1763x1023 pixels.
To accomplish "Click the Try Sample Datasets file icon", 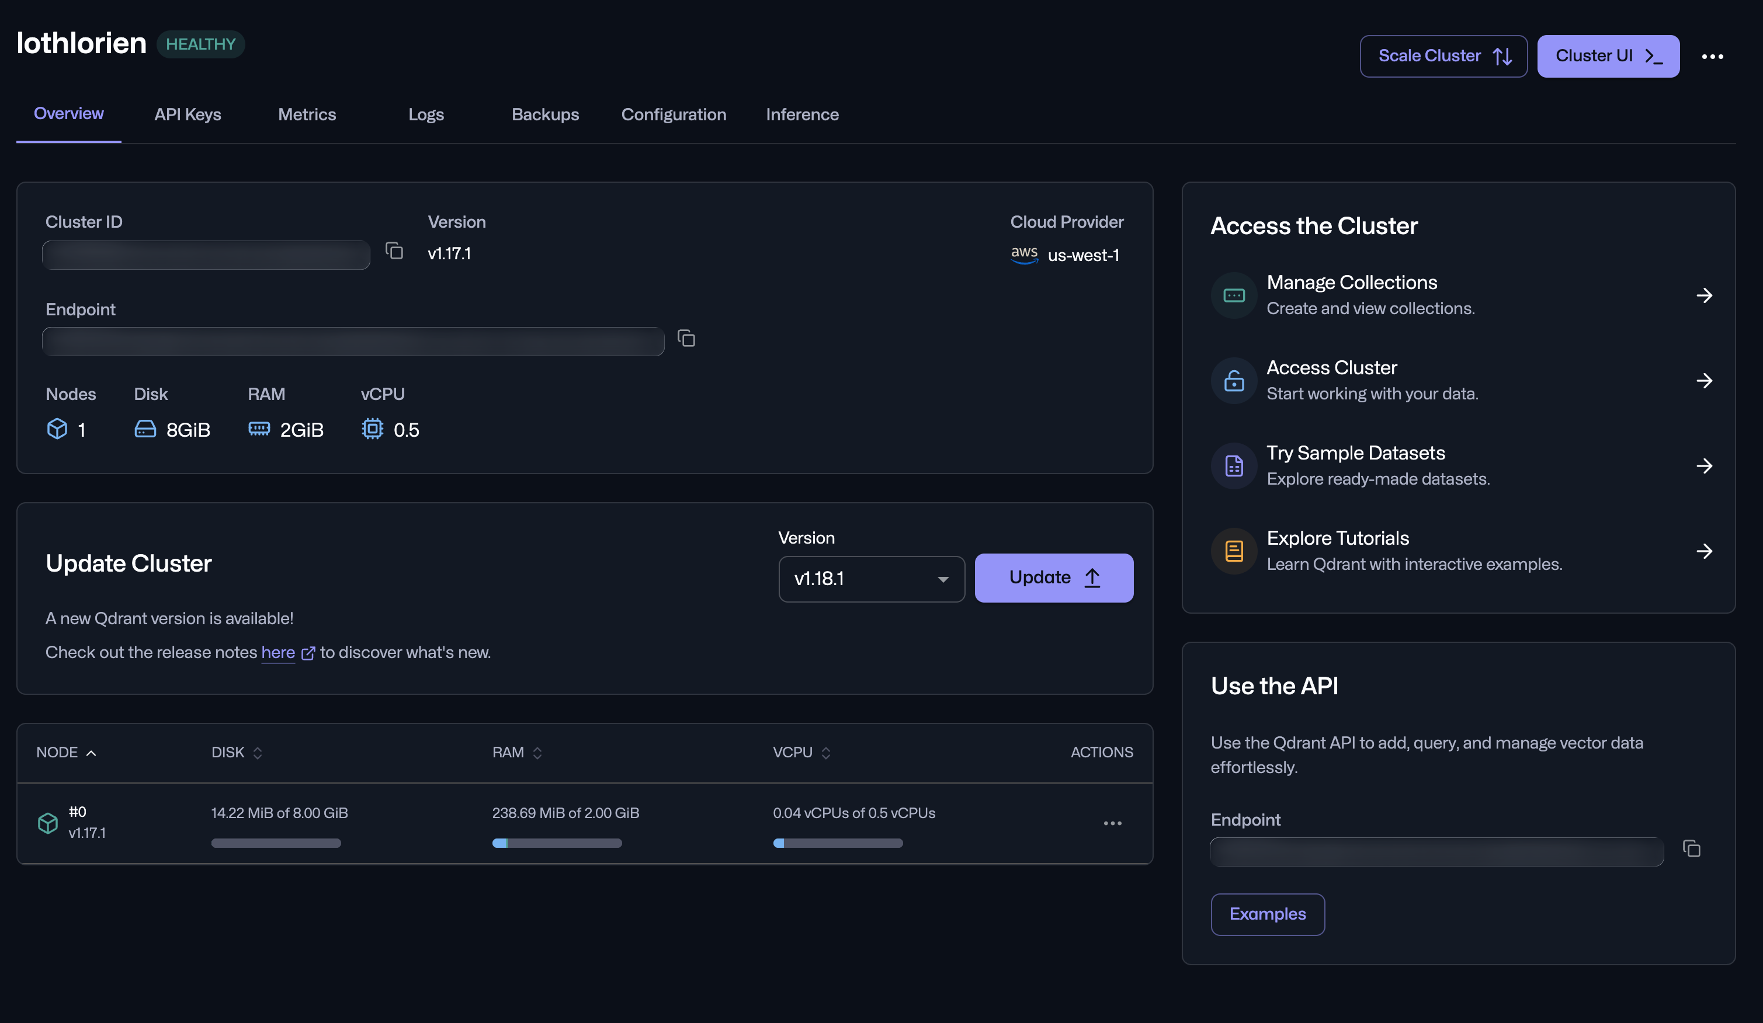I will click(x=1234, y=467).
